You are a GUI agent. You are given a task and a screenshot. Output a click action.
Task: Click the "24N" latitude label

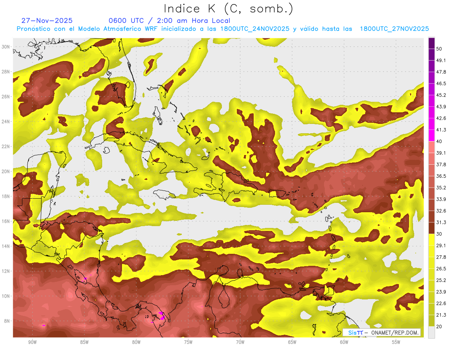[x=6, y=122]
